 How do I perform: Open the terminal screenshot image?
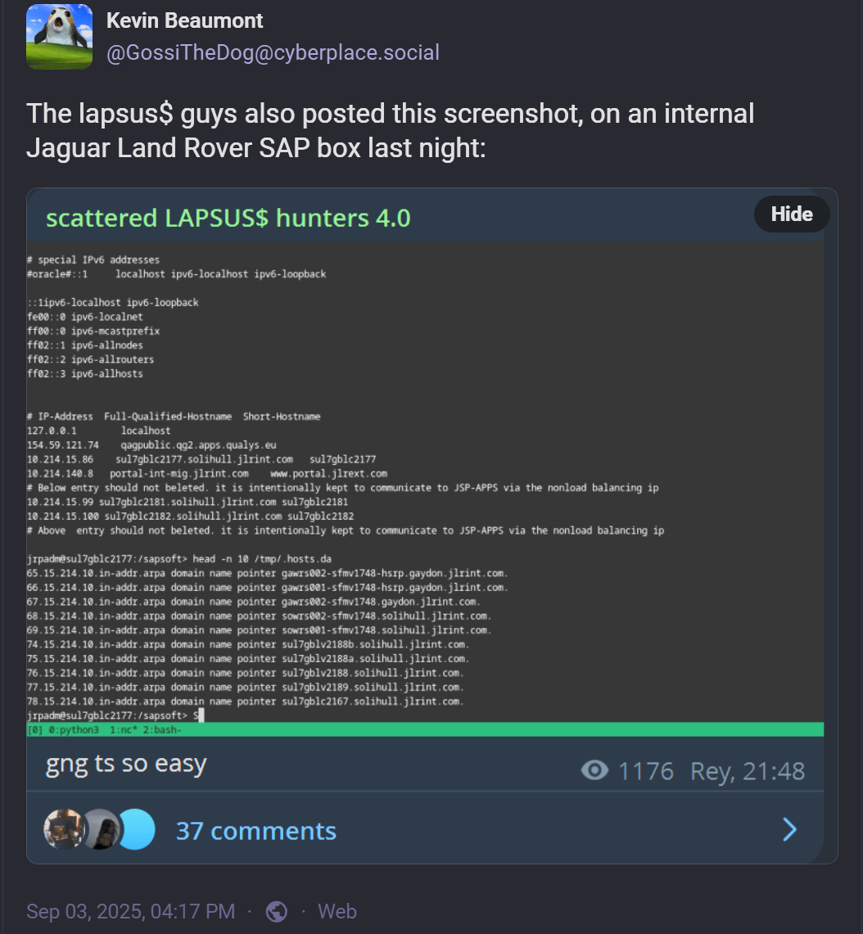coord(426,489)
